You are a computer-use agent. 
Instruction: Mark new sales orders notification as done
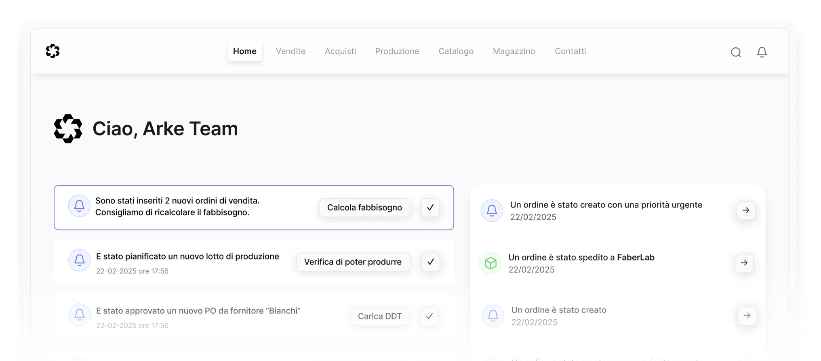tap(430, 208)
